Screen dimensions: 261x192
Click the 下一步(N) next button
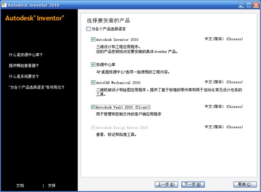click(193, 184)
